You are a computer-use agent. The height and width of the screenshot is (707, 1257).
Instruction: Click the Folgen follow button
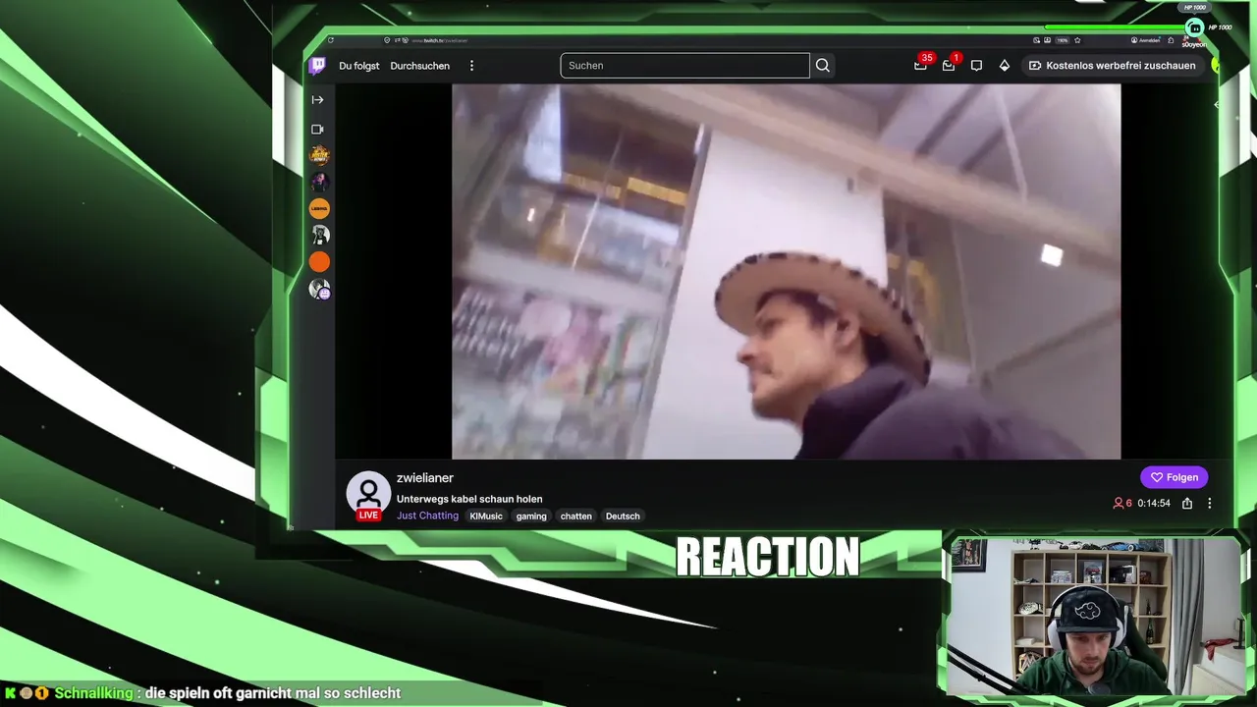pos(1174,477)
